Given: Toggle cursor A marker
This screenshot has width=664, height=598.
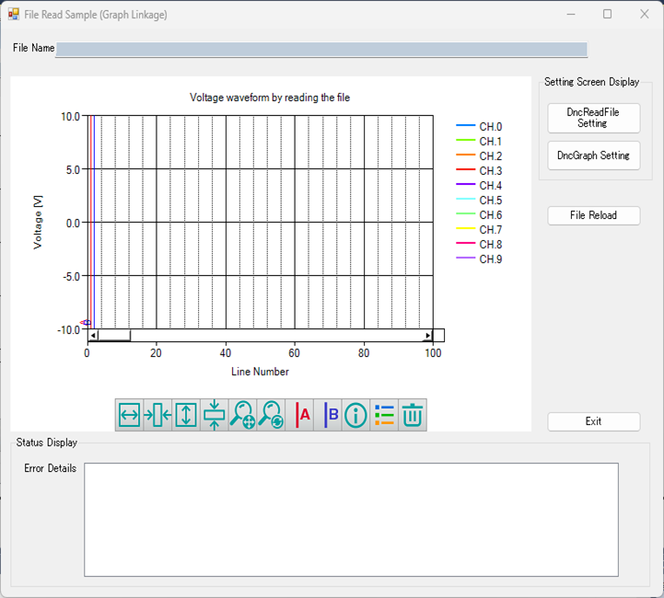Looking at the screenshot, I should point(300,415).
